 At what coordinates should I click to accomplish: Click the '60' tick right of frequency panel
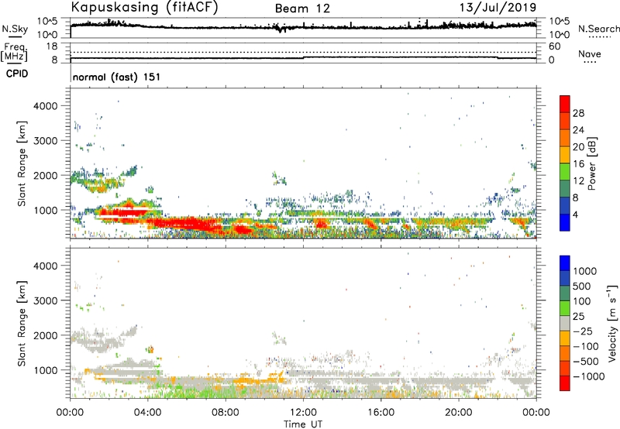[554, 46]
